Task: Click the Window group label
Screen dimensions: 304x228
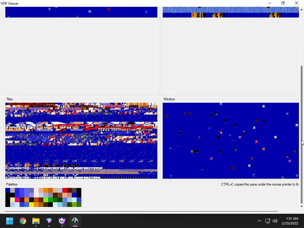Action: pos(169,99)
